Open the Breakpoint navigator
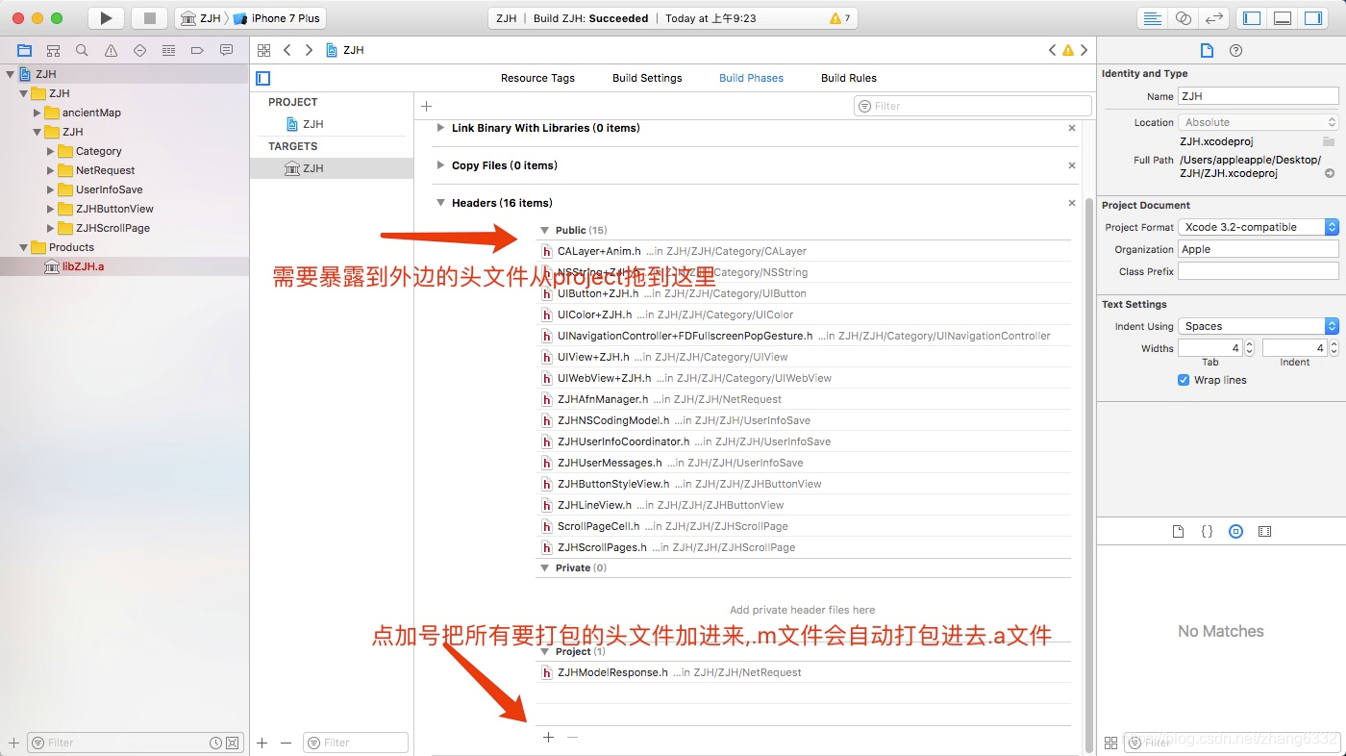Image resolution: width=1346 pixels, height=756 pixels. [197, 50]
